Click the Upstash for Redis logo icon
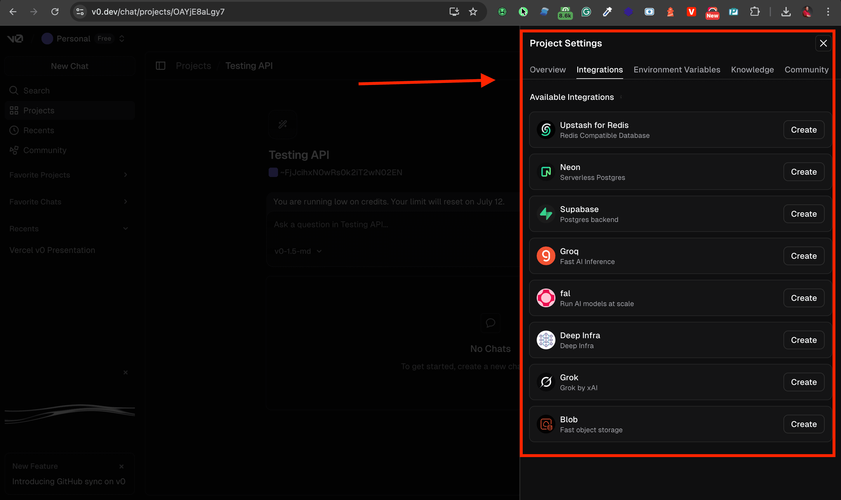Image resolution: width=841 pixels, height=500 pixels. [x=545, y=130]
